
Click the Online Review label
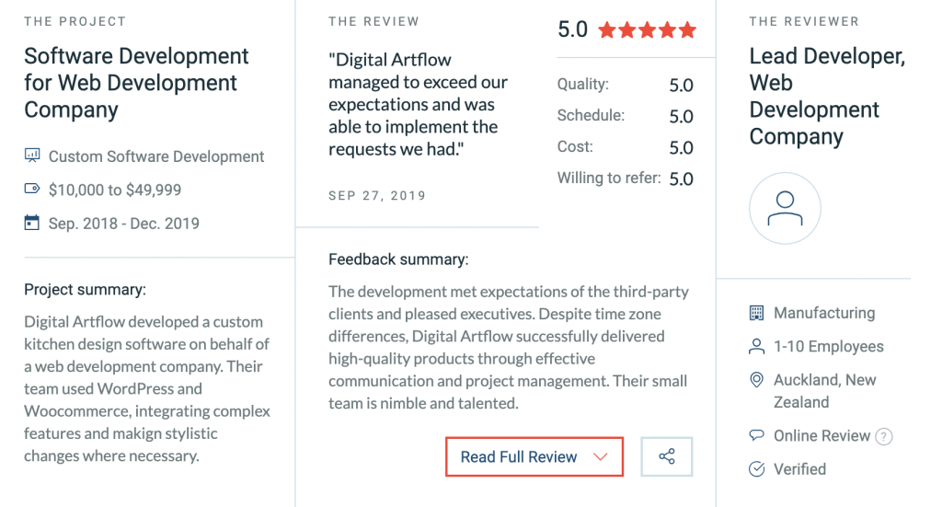(821, 435)
